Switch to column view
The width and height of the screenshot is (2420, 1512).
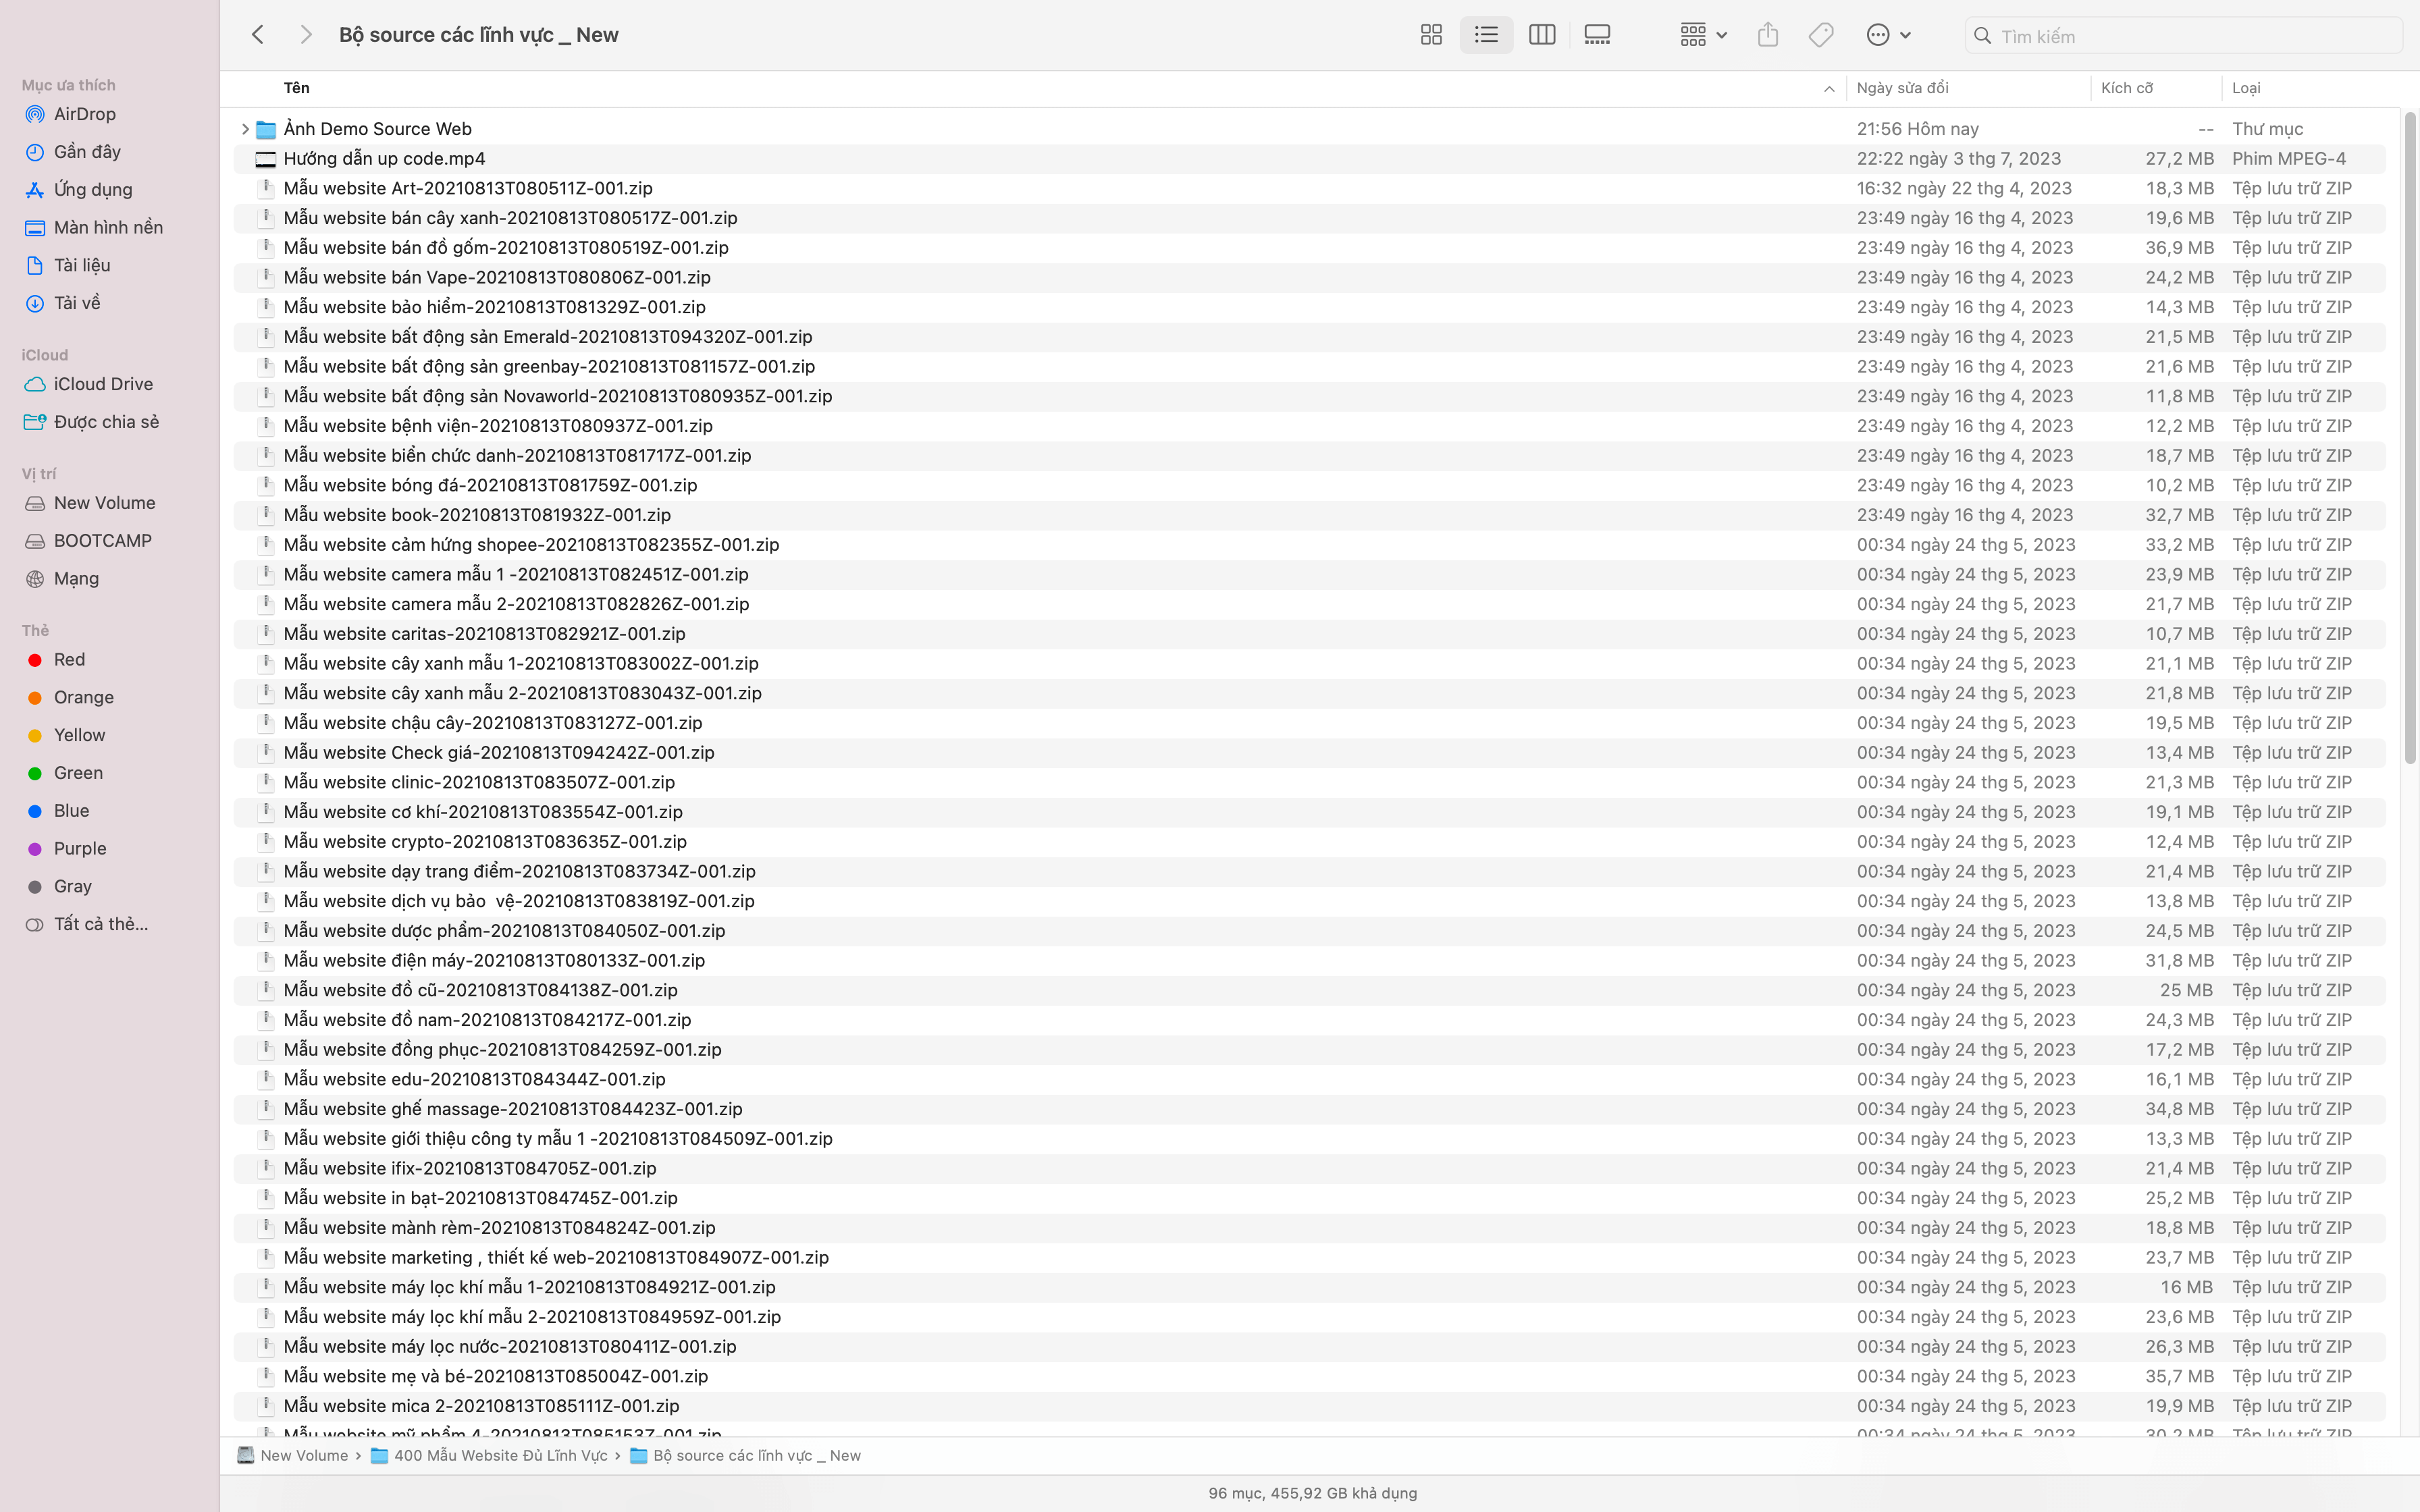[1541, 34]
